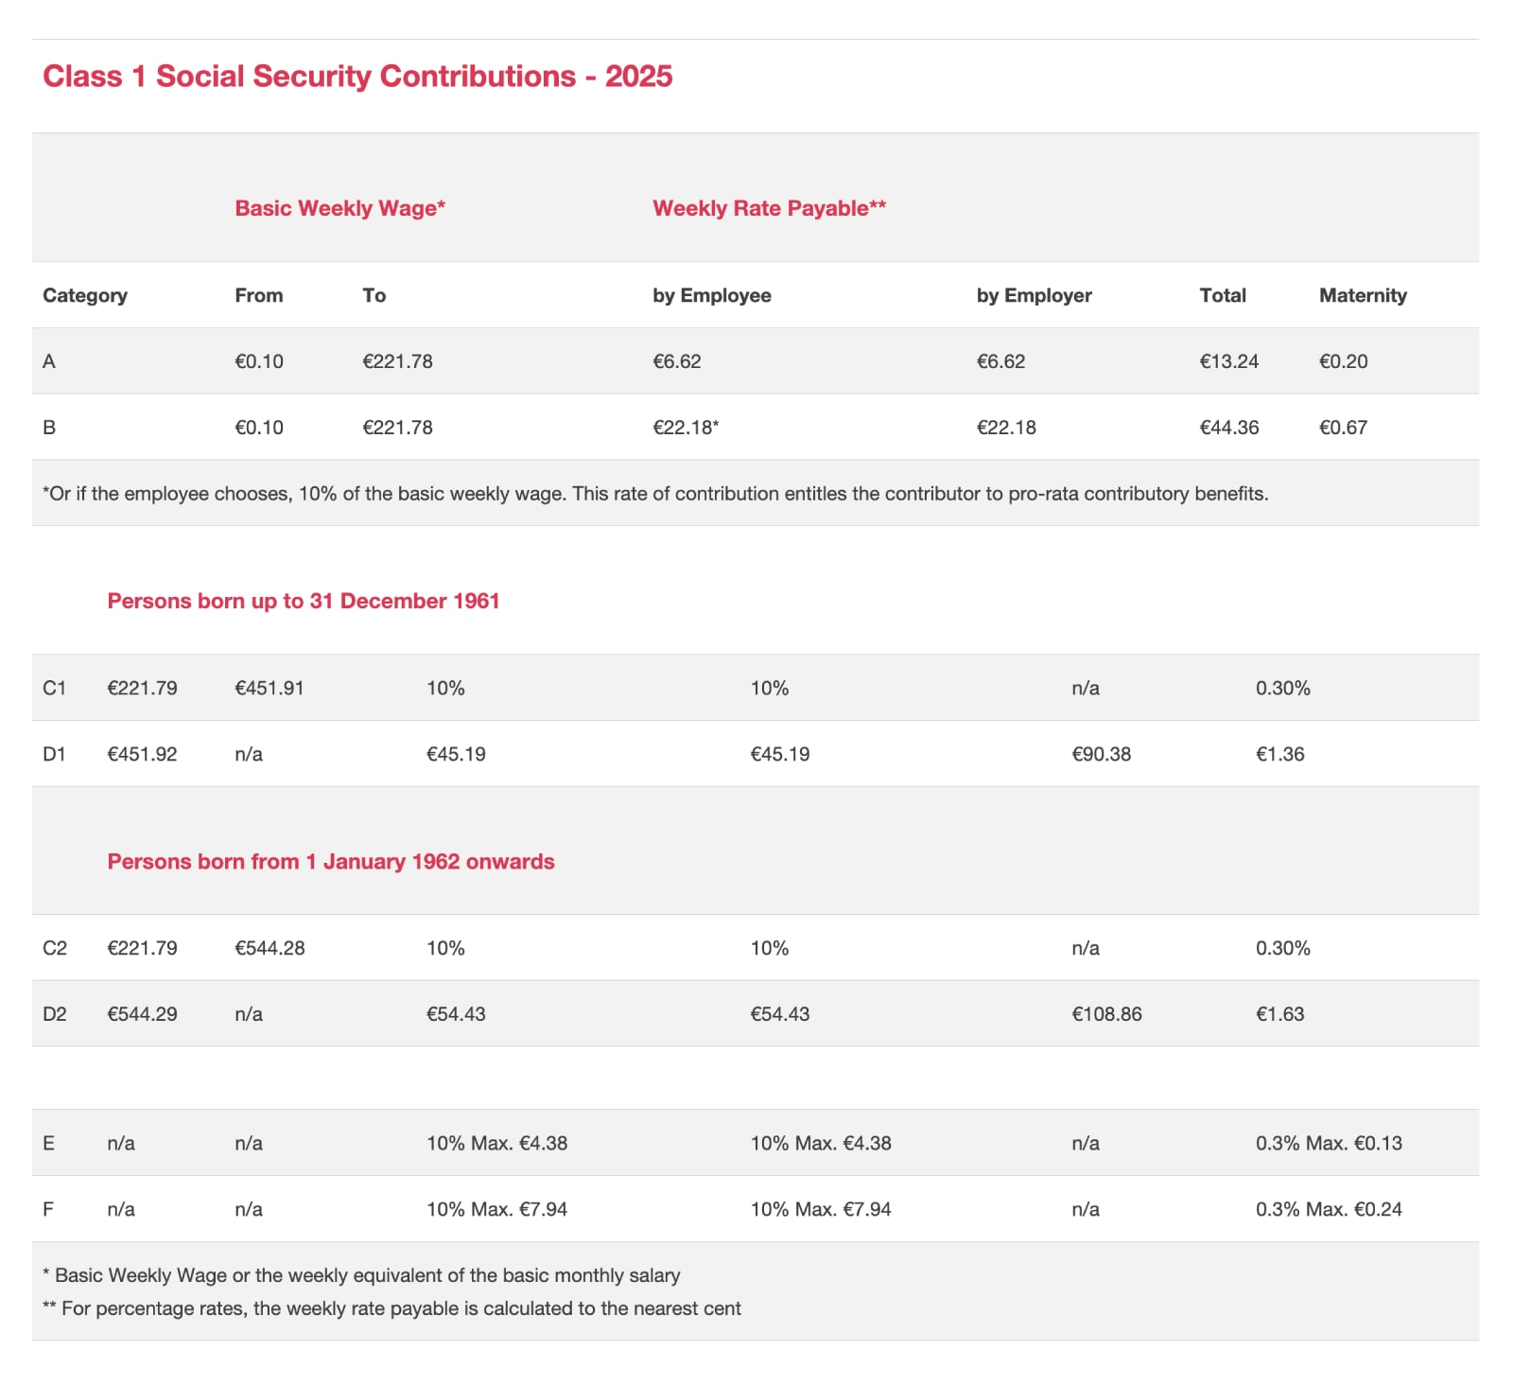Click the by Employee column label
Image resolution: width=1513 pixels, height=1386 pixels.
[711, 295]
